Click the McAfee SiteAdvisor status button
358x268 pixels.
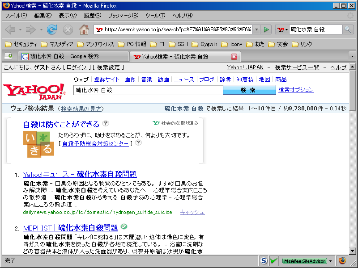(305, 261)
